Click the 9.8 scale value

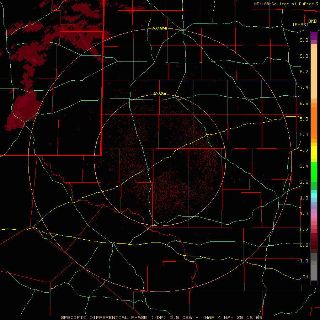pos(304,40)
